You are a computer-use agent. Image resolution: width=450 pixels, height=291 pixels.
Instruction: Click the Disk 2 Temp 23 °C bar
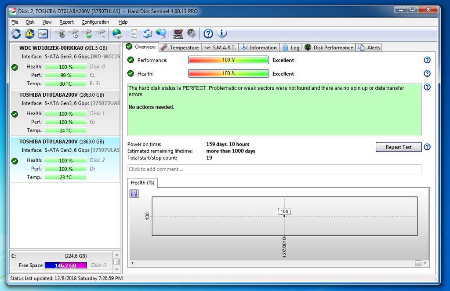[x=66, y=177]
